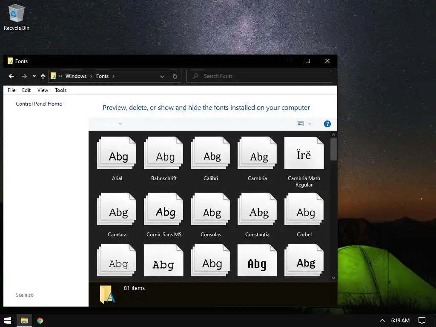This screenshot has width=436, height=327.
Task: Open the Action Center notification icon
Action: [422, 321]
